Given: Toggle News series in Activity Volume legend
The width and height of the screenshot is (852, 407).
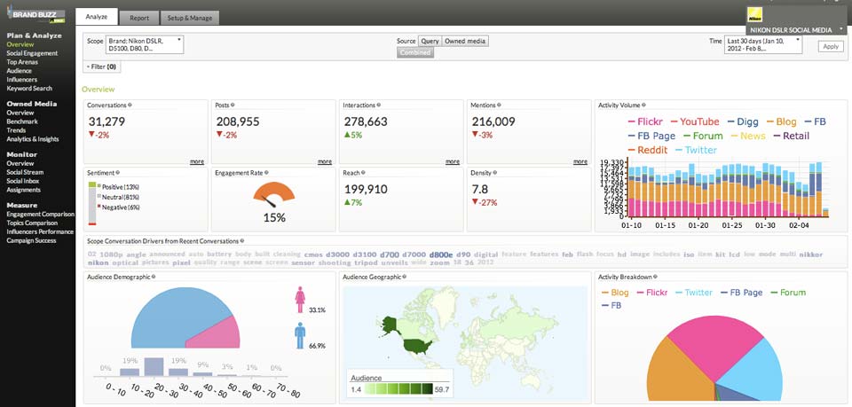Looking at the screenshot, I should pos(747,137).
